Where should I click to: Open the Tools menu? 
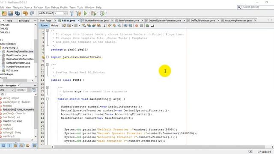coord(80,7)
